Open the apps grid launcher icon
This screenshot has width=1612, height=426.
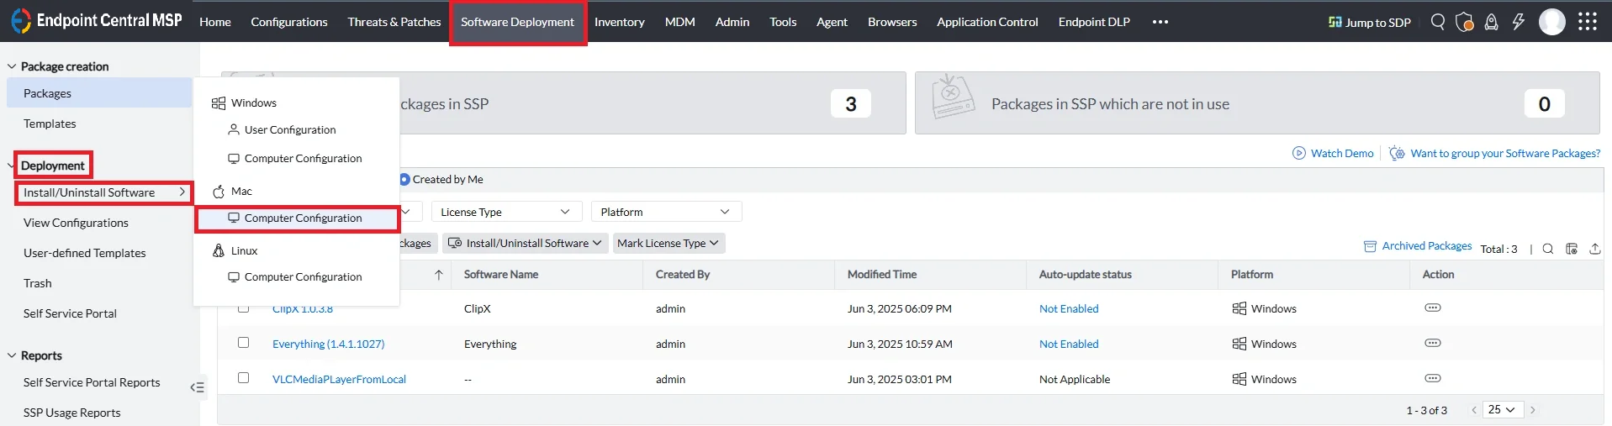[x=1588, y=22]
